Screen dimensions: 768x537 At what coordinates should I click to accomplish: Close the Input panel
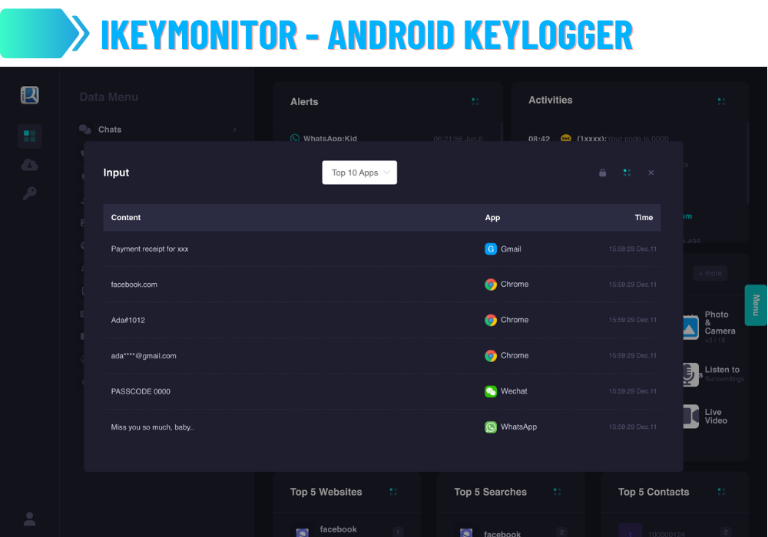(x=651, y=173)
